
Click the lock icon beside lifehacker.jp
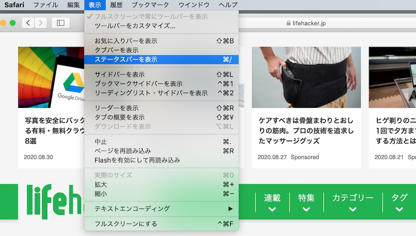(x=288, y=23)
